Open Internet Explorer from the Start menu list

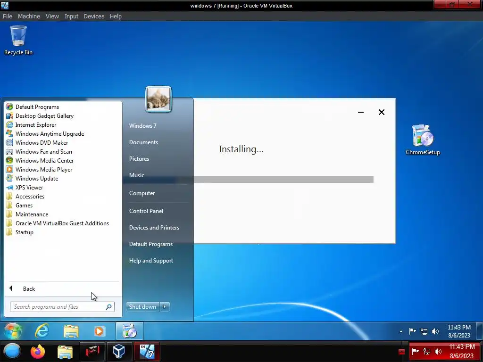point(36,124)
